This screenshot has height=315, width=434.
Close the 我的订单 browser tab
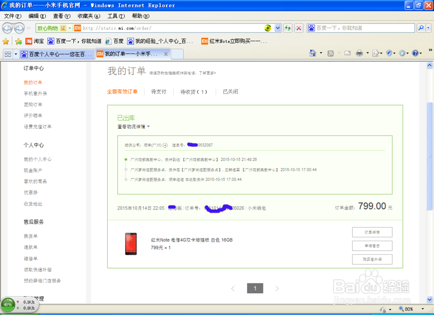click(x=166, y=54)
